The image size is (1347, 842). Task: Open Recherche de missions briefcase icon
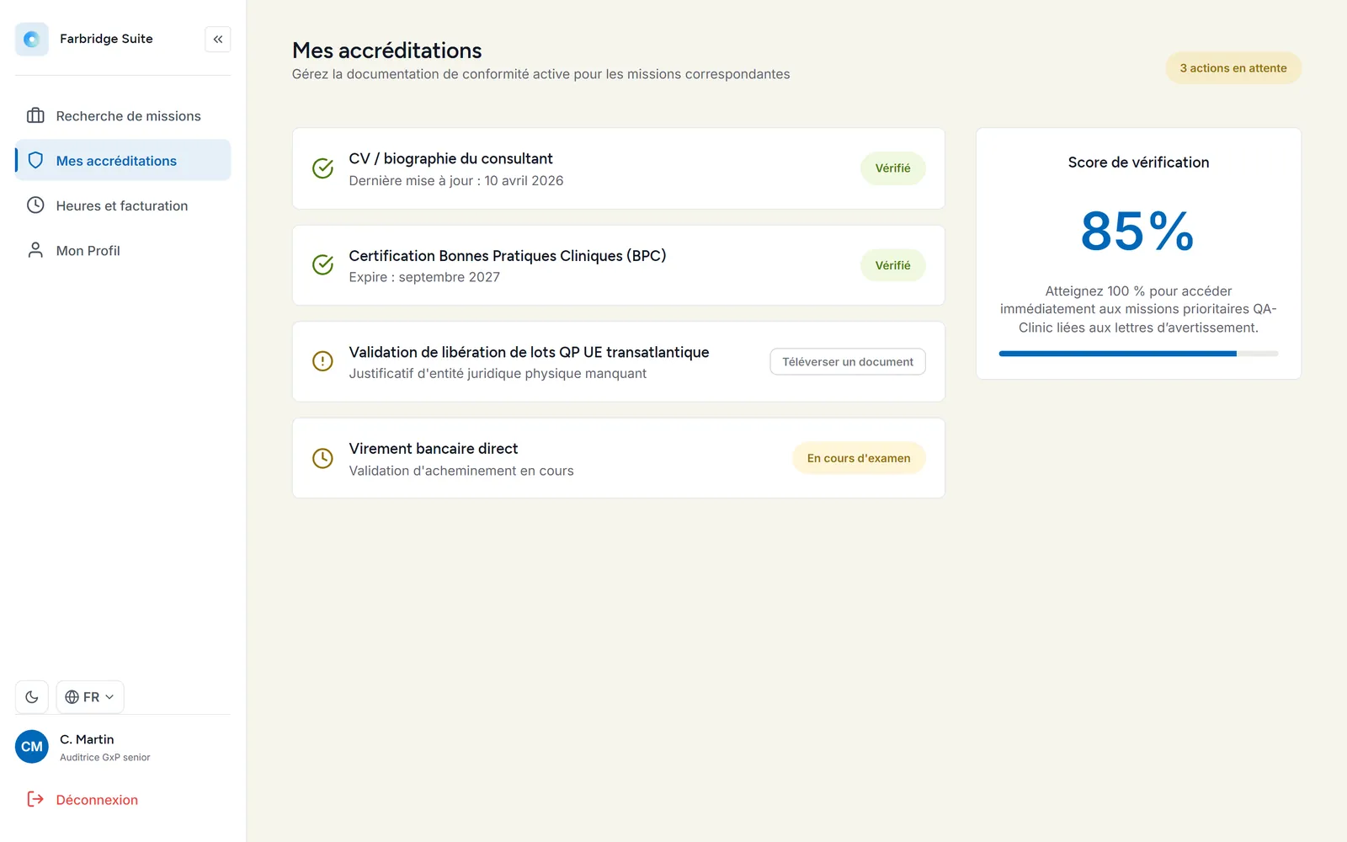point(35,116)
